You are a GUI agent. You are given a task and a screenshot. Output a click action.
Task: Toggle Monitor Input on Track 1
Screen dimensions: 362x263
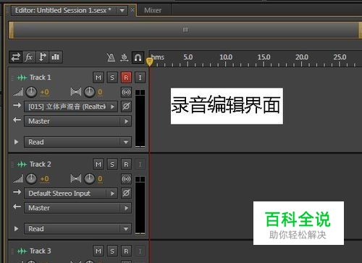140,78
